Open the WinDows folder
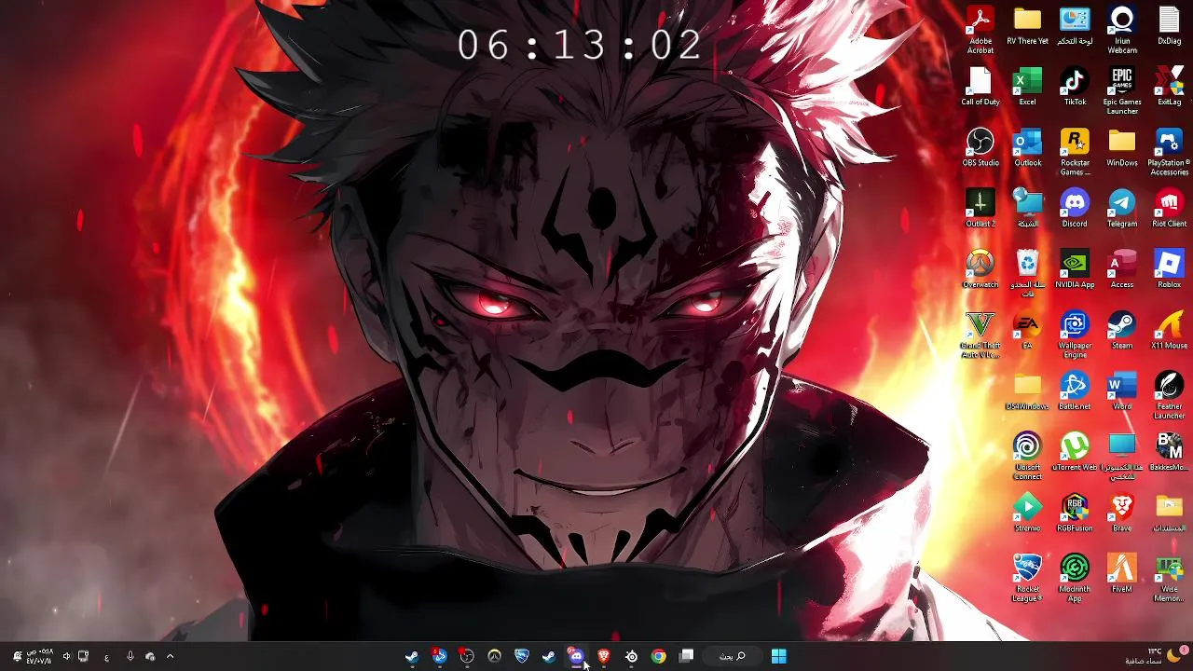Image resolution: width=1193 pixels, height=671 pixels. [x=1122, y=147]
